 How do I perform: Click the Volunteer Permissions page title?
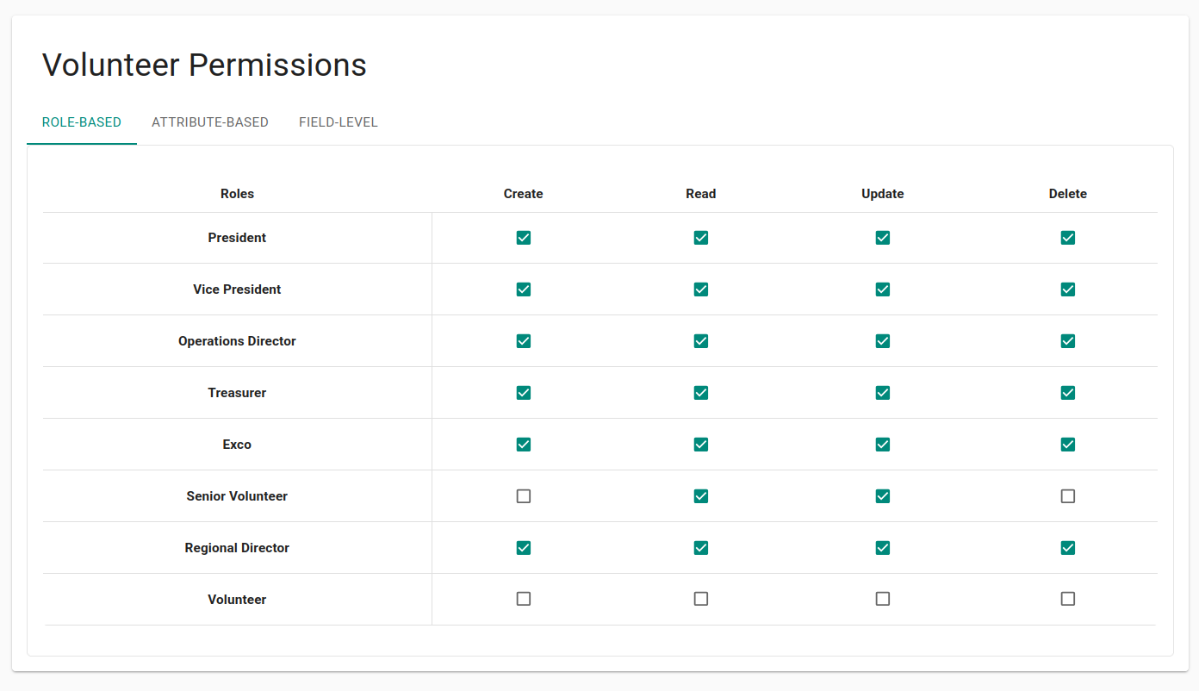point(204,65)
